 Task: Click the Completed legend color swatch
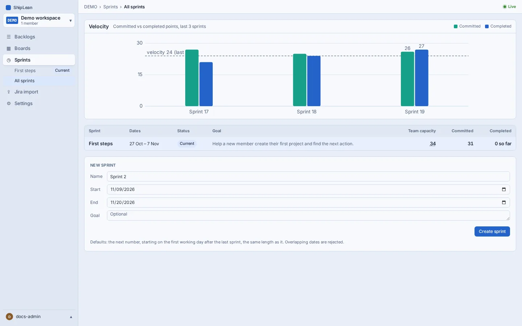pyautogui.click(x=487, y=26)
